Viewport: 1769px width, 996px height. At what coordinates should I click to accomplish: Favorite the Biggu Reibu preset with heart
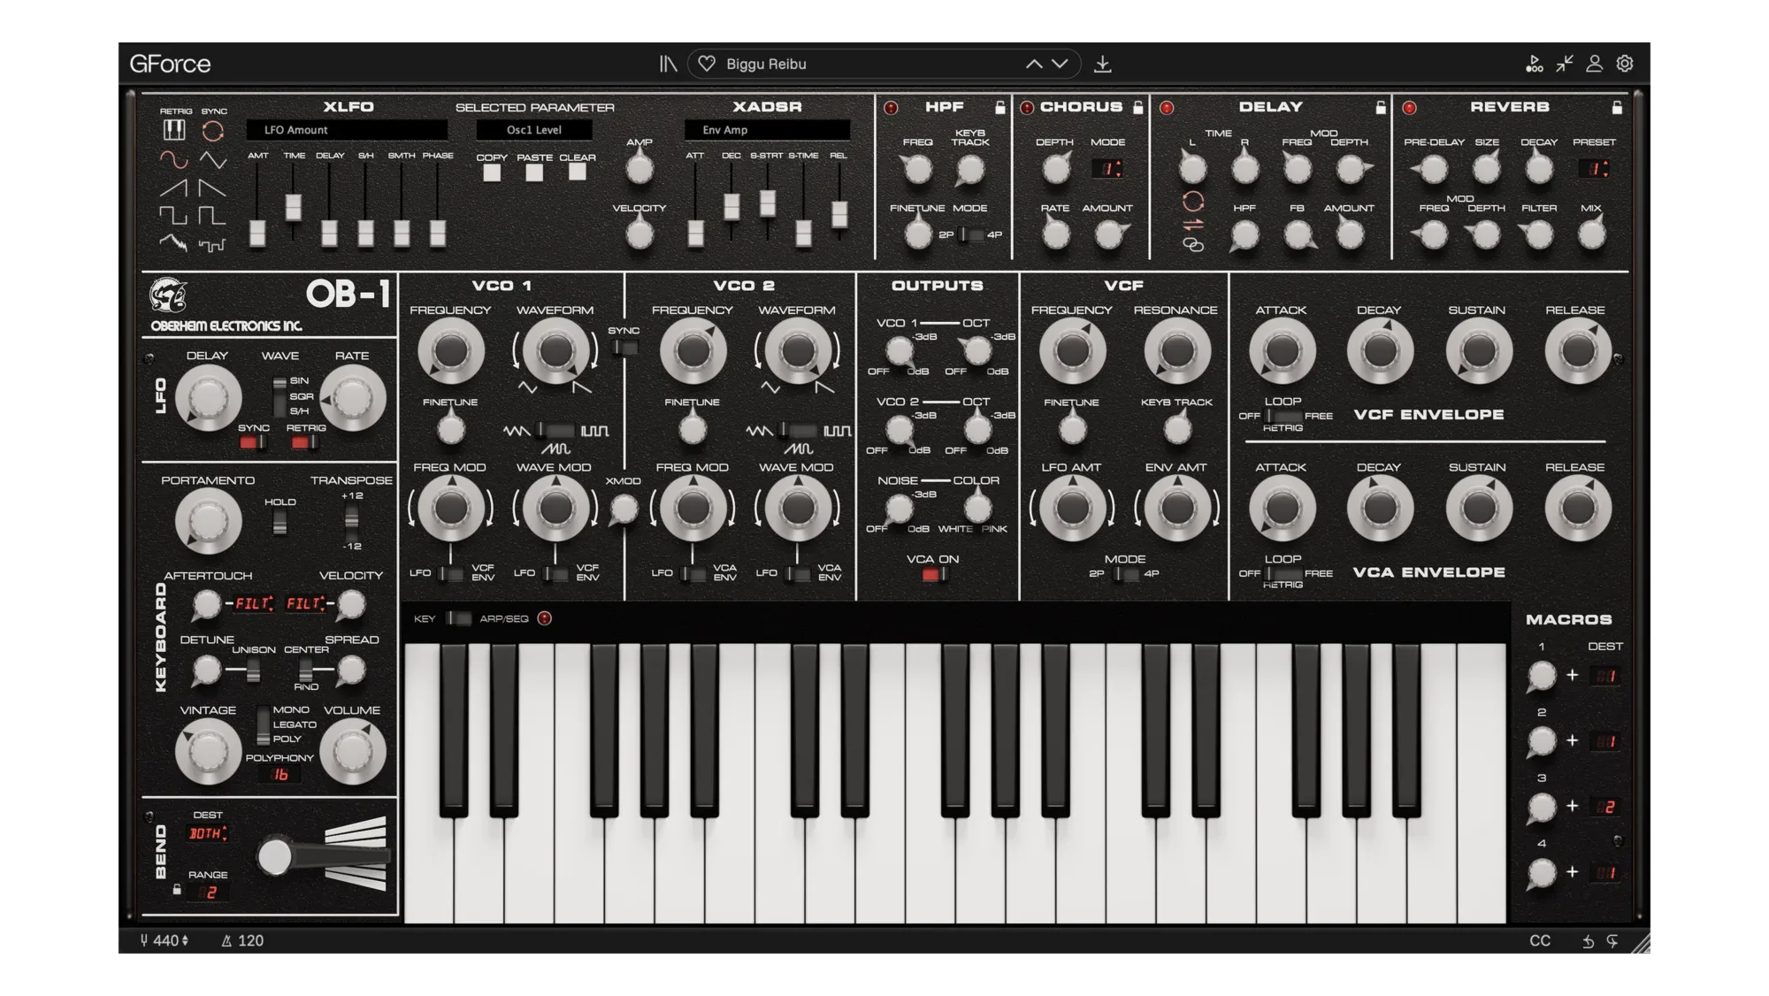click(x=707, y=64)
